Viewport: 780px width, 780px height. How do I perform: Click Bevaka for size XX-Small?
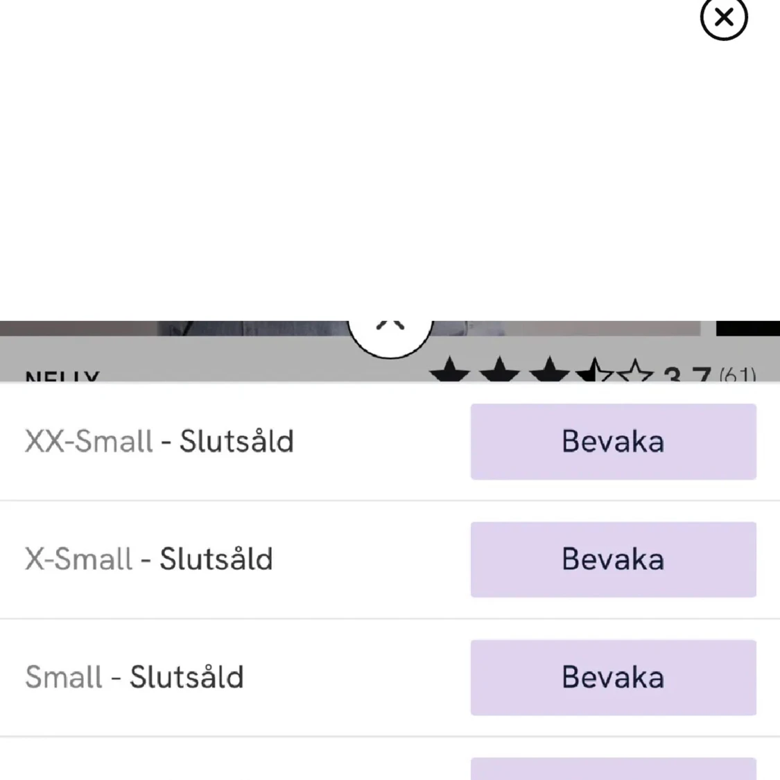(x=614, y=442)
